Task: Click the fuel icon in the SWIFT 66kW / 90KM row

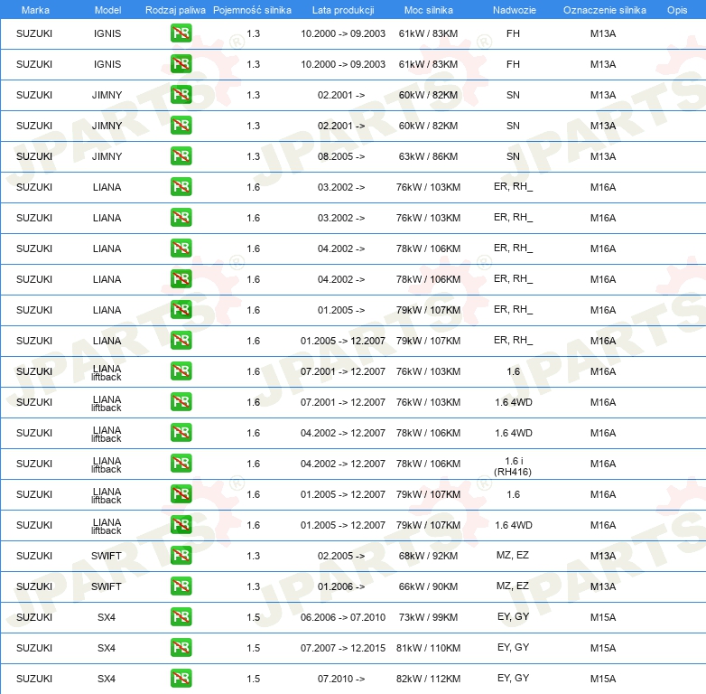Action: click(x=181, y=586)
